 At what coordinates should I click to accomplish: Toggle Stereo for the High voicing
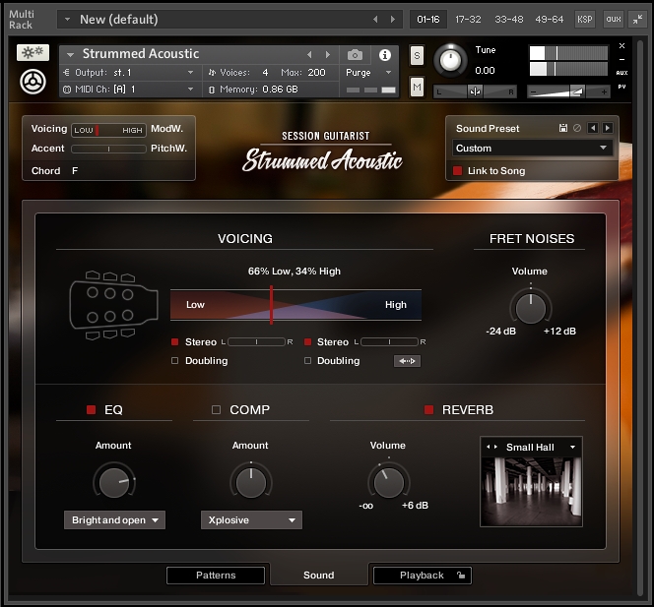pos(308,342)
